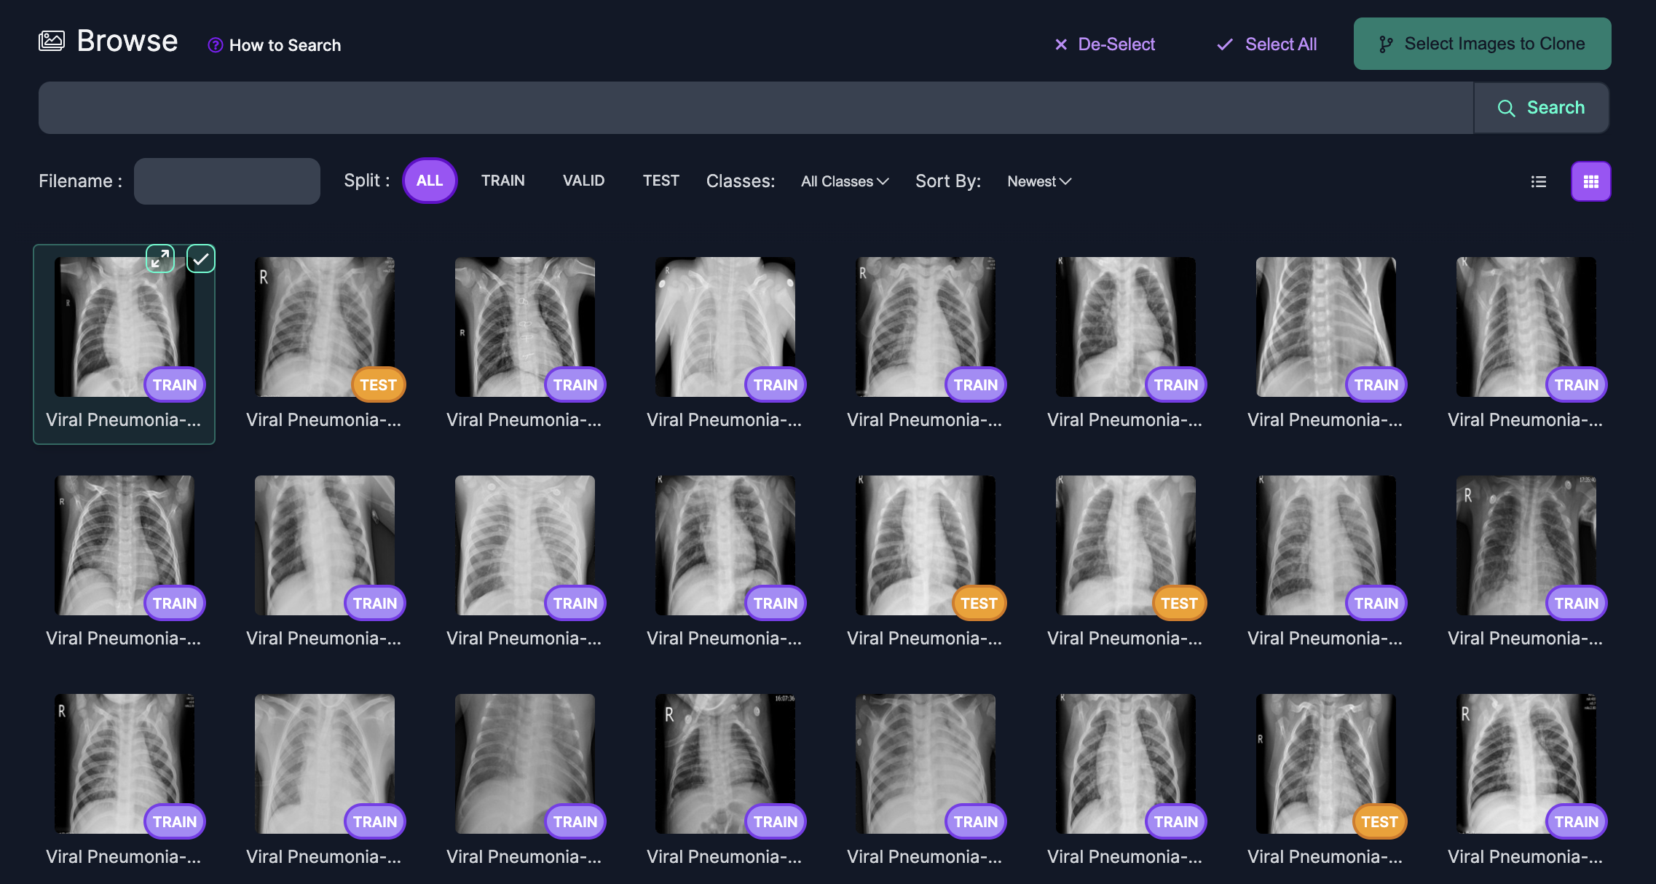
Task: Click into the Filename input field
Action: [226, 181]
